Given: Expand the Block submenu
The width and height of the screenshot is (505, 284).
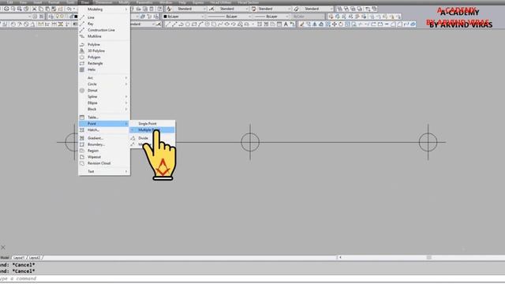Looking at the screenshot, I should click(104, 109).
